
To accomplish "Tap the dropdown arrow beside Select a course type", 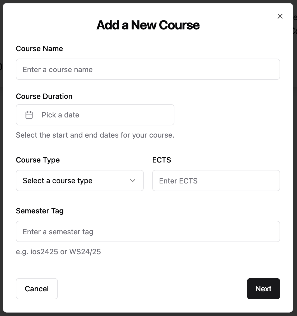I will (132, 181).
